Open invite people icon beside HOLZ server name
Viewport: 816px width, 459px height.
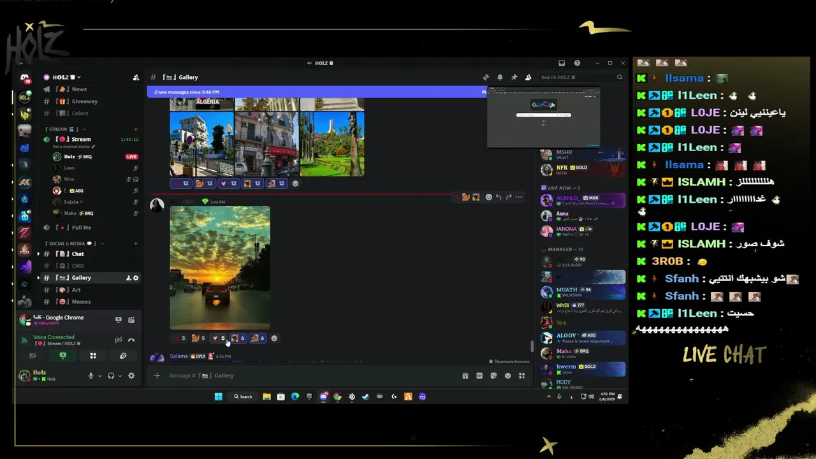click(x=136, y=77)
